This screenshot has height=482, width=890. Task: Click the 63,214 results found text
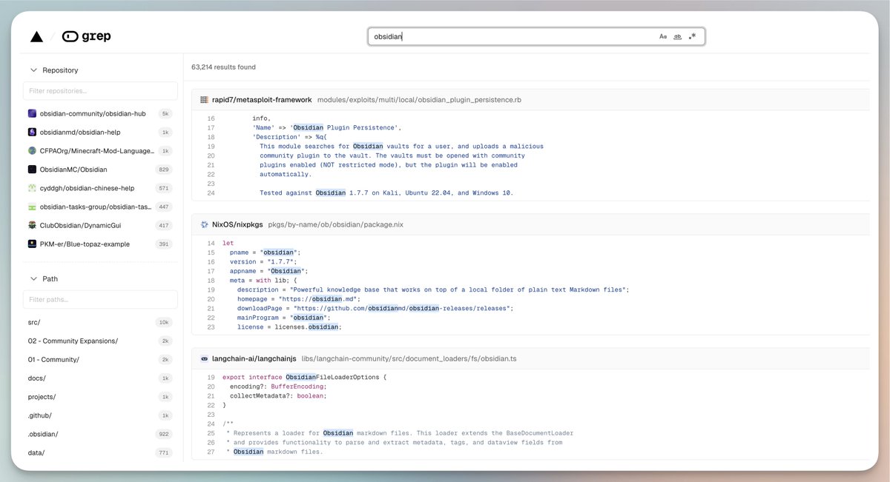pos(223,67)
